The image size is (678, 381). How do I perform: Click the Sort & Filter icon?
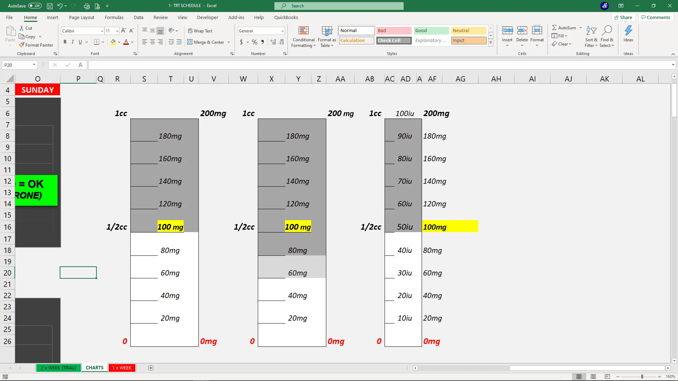(x=591, y=31)
